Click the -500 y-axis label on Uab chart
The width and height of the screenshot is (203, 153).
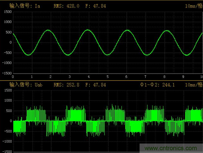[8, 131]
